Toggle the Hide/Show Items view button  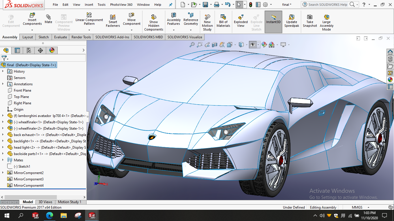coord(253,45)
